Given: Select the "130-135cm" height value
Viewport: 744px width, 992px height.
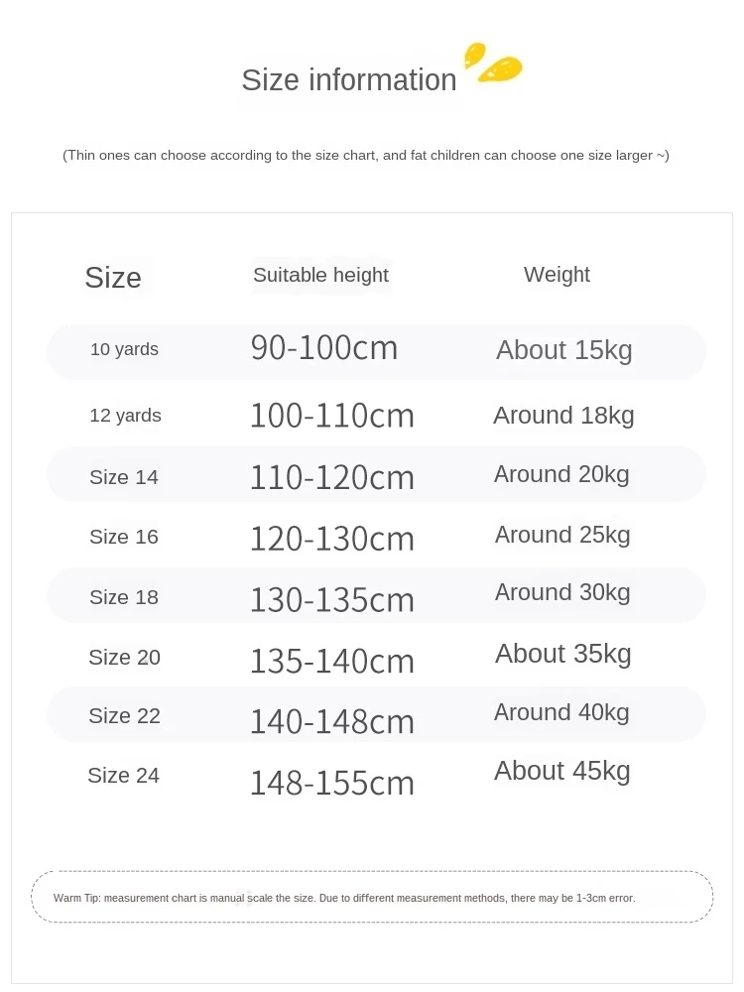Looking at the screenshot, I should pos(332,600).
